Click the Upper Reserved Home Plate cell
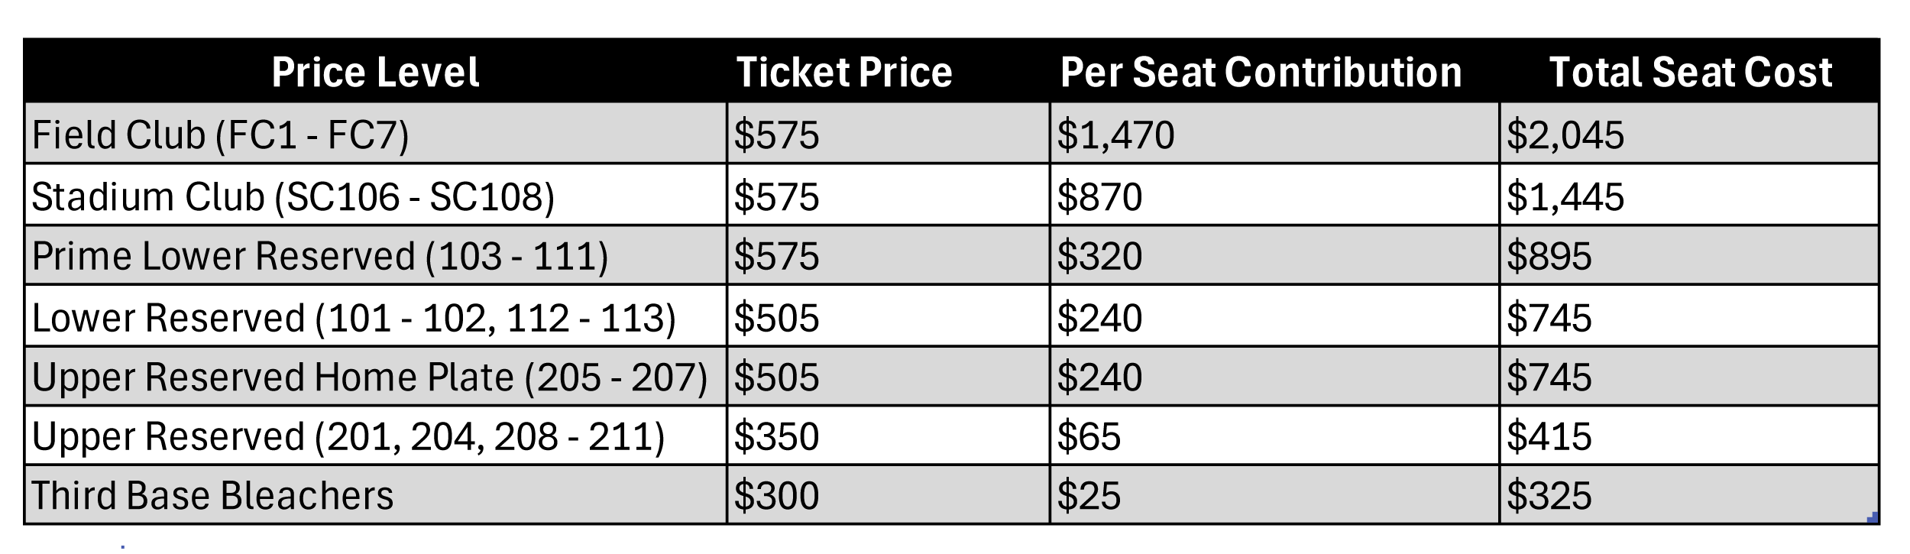Screen dimensions: 1910x554 click(x=370, y=377)
